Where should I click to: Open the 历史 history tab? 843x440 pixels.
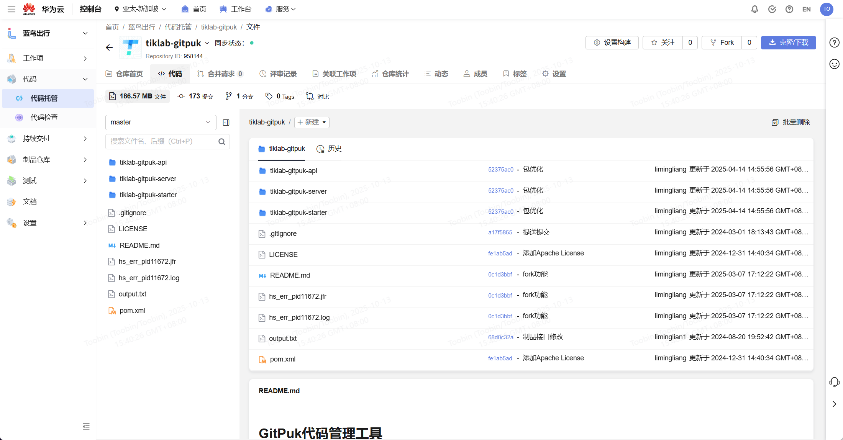329,149
